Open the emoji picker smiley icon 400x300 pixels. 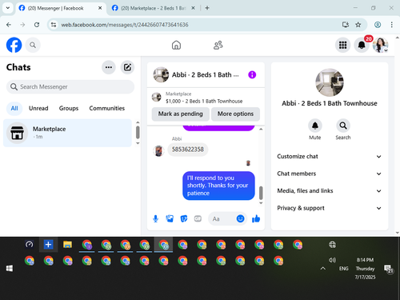pyautogui.click(x=240, y=218)
